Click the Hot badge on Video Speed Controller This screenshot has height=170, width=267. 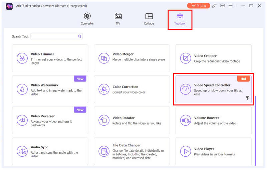[x=243, y=79]
